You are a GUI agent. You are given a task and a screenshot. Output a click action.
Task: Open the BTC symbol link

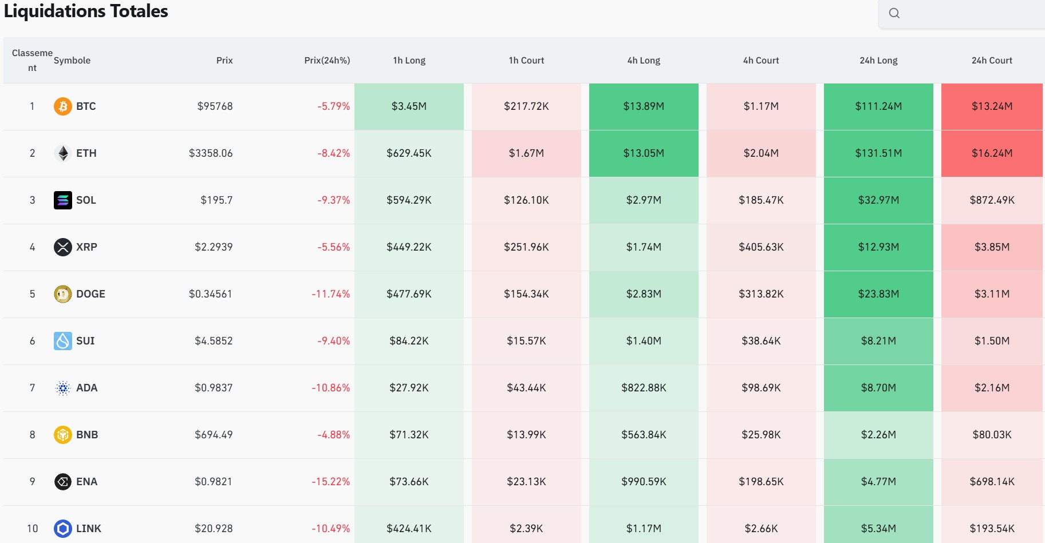(x=86, y=106)
